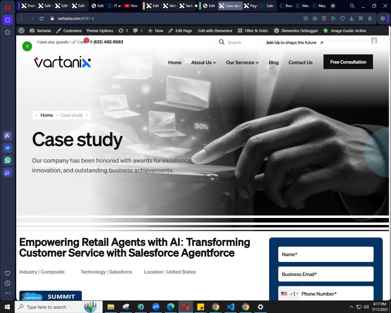Image resolution: width=391 pixels, height=313 pixels.
Task: Bookmark page with address bar heart
Action: [x=342, y=18]
